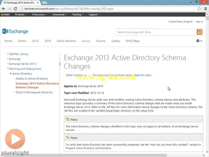Click the Exchange logo
The image size is (209, 157).
pyautogui.click(x=15, y=31)
